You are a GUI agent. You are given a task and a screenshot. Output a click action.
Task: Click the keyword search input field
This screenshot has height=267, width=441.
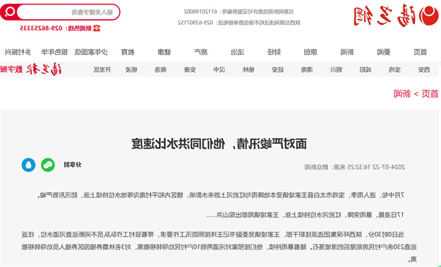[x=68, y=12]
